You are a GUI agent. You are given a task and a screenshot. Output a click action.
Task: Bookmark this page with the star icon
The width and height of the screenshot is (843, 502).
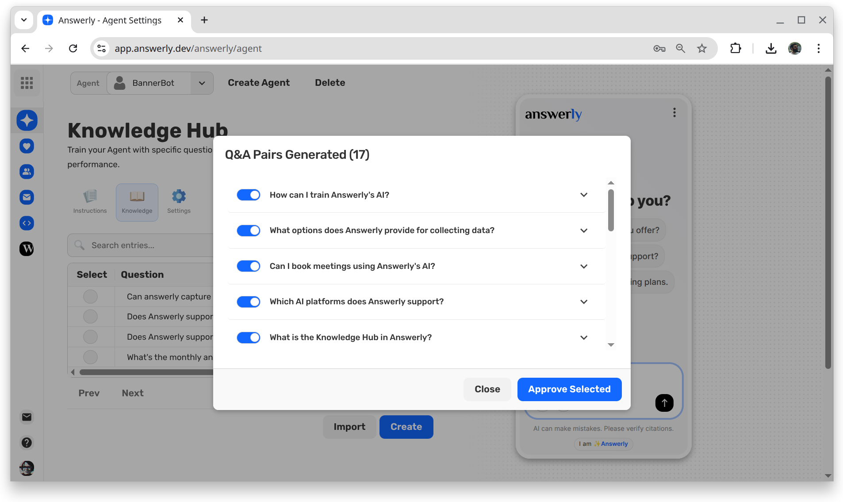tap(701, 49)
